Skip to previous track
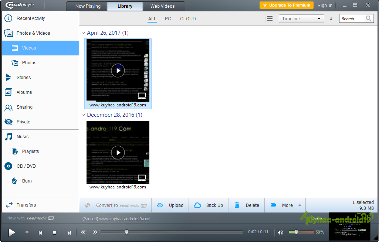379x242 pixels. [41, 233]
